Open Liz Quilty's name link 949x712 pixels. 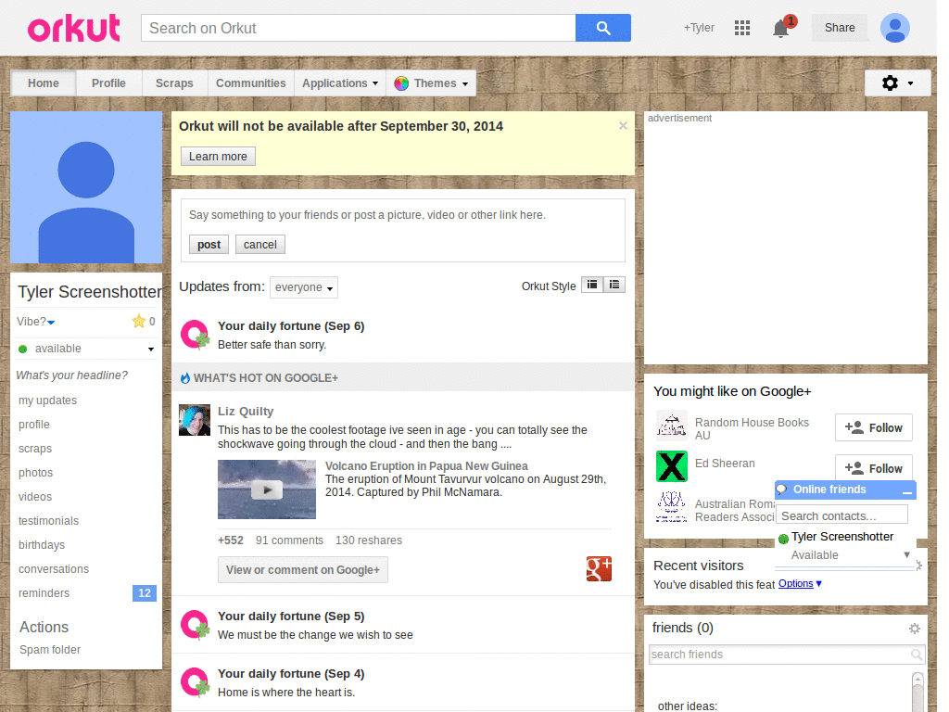pos(246,411)
